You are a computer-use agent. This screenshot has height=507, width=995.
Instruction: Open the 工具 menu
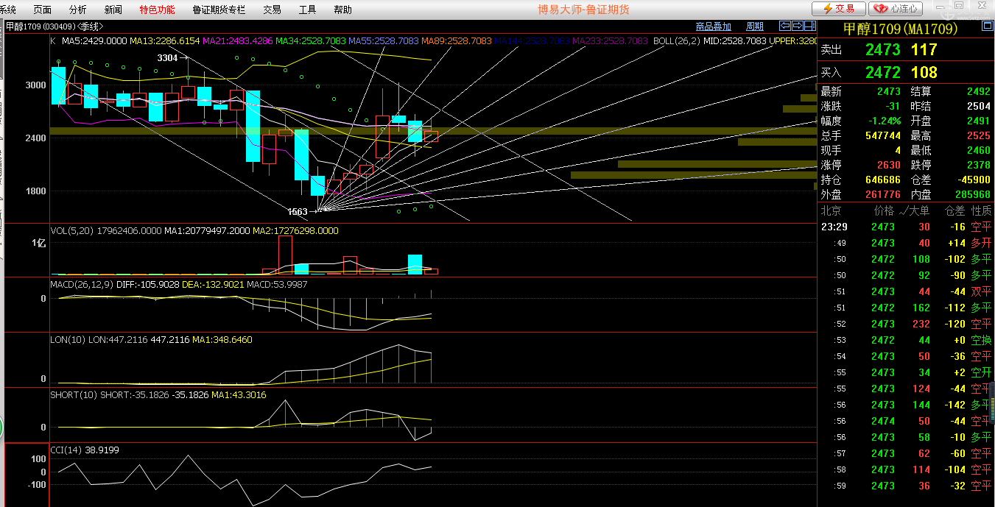307,10
